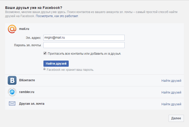Expand the 'Другая эл. почта' section label
This screenshot has height=127, width=189.
[33, 104]
